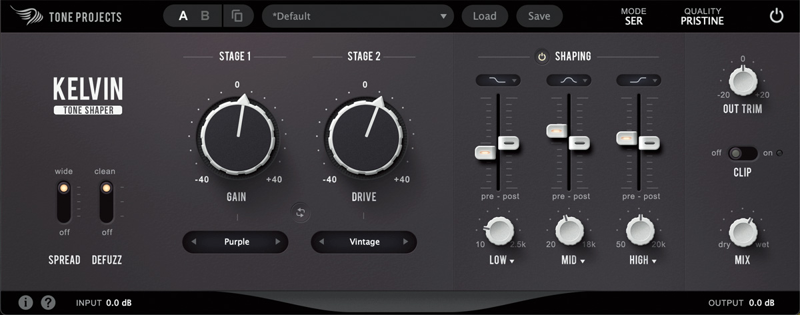Click the high band post fader handle
The image size is (800, 315).
click(x=649, y=143)
